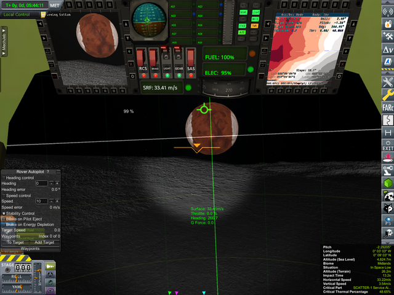The image size is (394, 295).
Task: Click the H toolbar icon
Action: click(388, 133)
